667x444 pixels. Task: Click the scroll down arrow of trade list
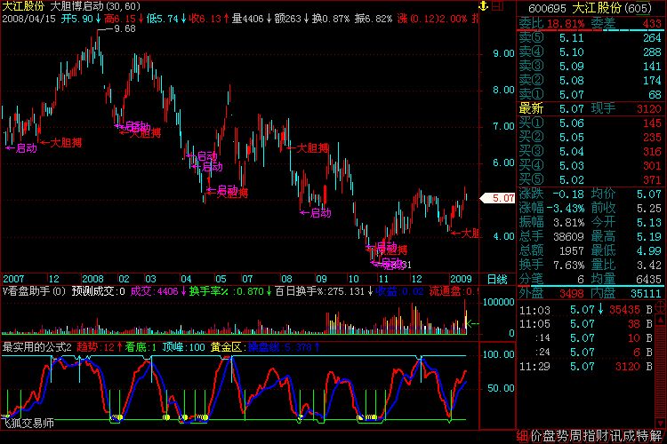[660, 424]
